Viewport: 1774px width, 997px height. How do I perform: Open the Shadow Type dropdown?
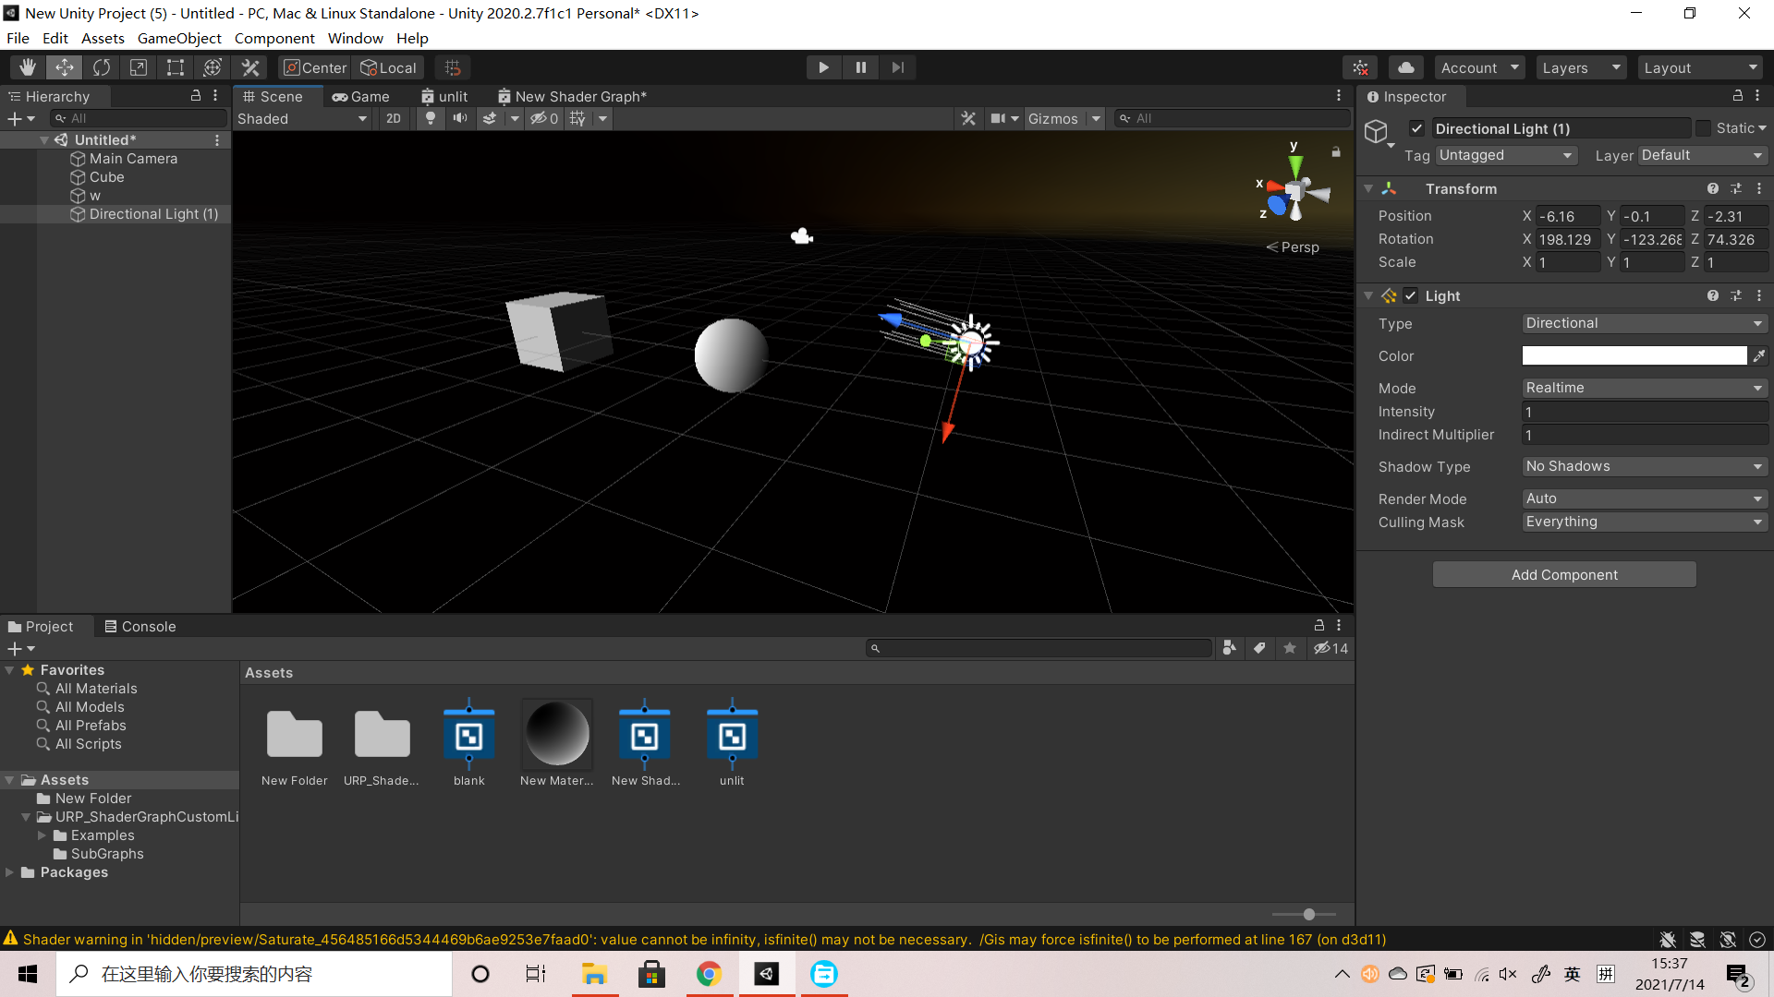[x=1644, y=465]
